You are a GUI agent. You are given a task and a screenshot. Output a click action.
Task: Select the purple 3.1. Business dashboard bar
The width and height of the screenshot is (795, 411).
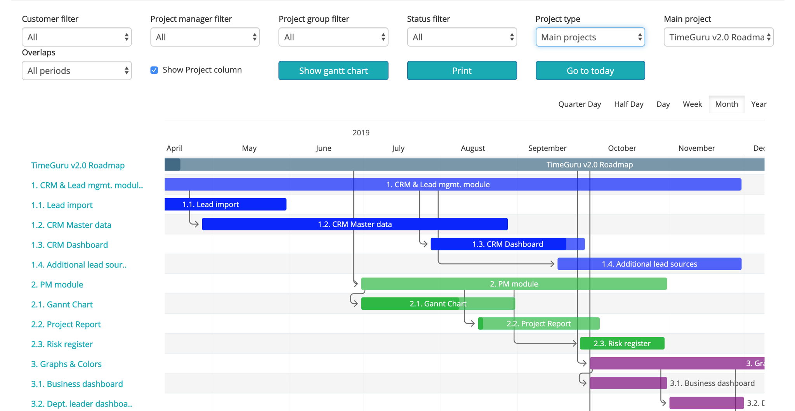(628, 383)
